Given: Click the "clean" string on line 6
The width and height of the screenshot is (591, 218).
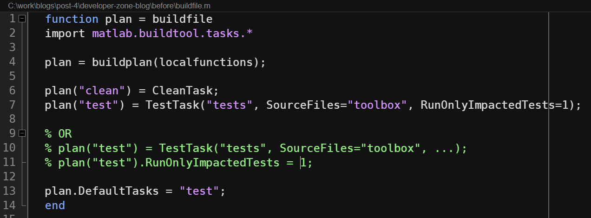Looking at the screenshot, I should pos(102,91).
